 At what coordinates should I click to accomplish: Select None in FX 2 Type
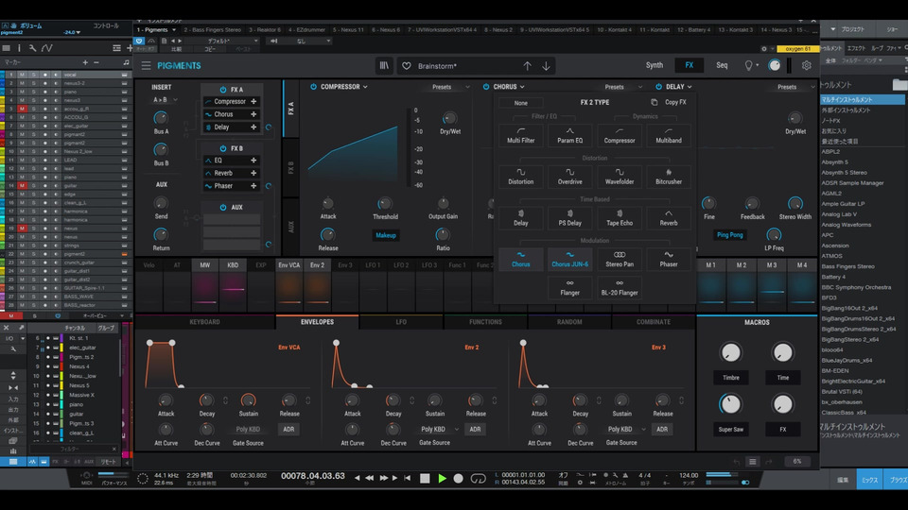point(520,103)
